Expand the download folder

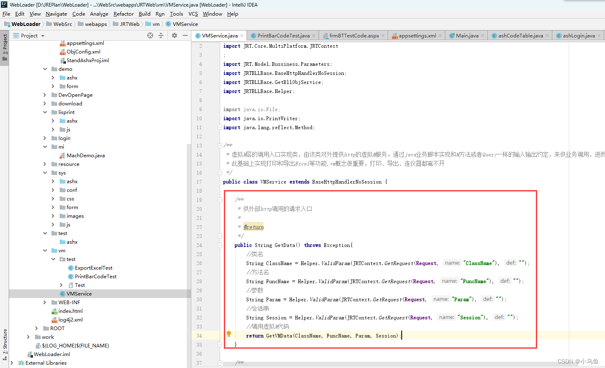(x=45, y=104)
